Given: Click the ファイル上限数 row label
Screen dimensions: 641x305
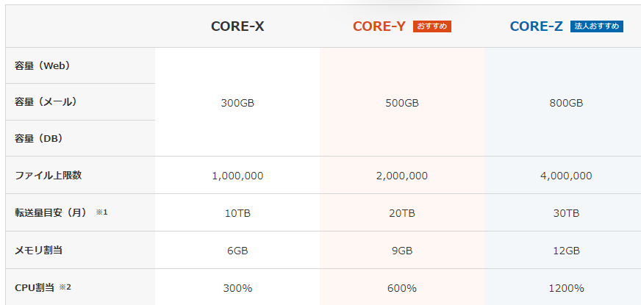Looking at the screenshot, I should pos(49,176).
